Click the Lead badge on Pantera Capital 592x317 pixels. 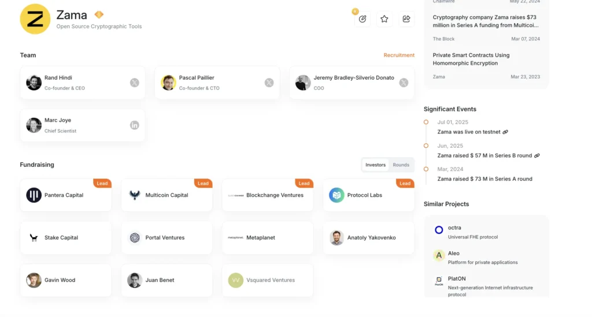pos(102,184)
